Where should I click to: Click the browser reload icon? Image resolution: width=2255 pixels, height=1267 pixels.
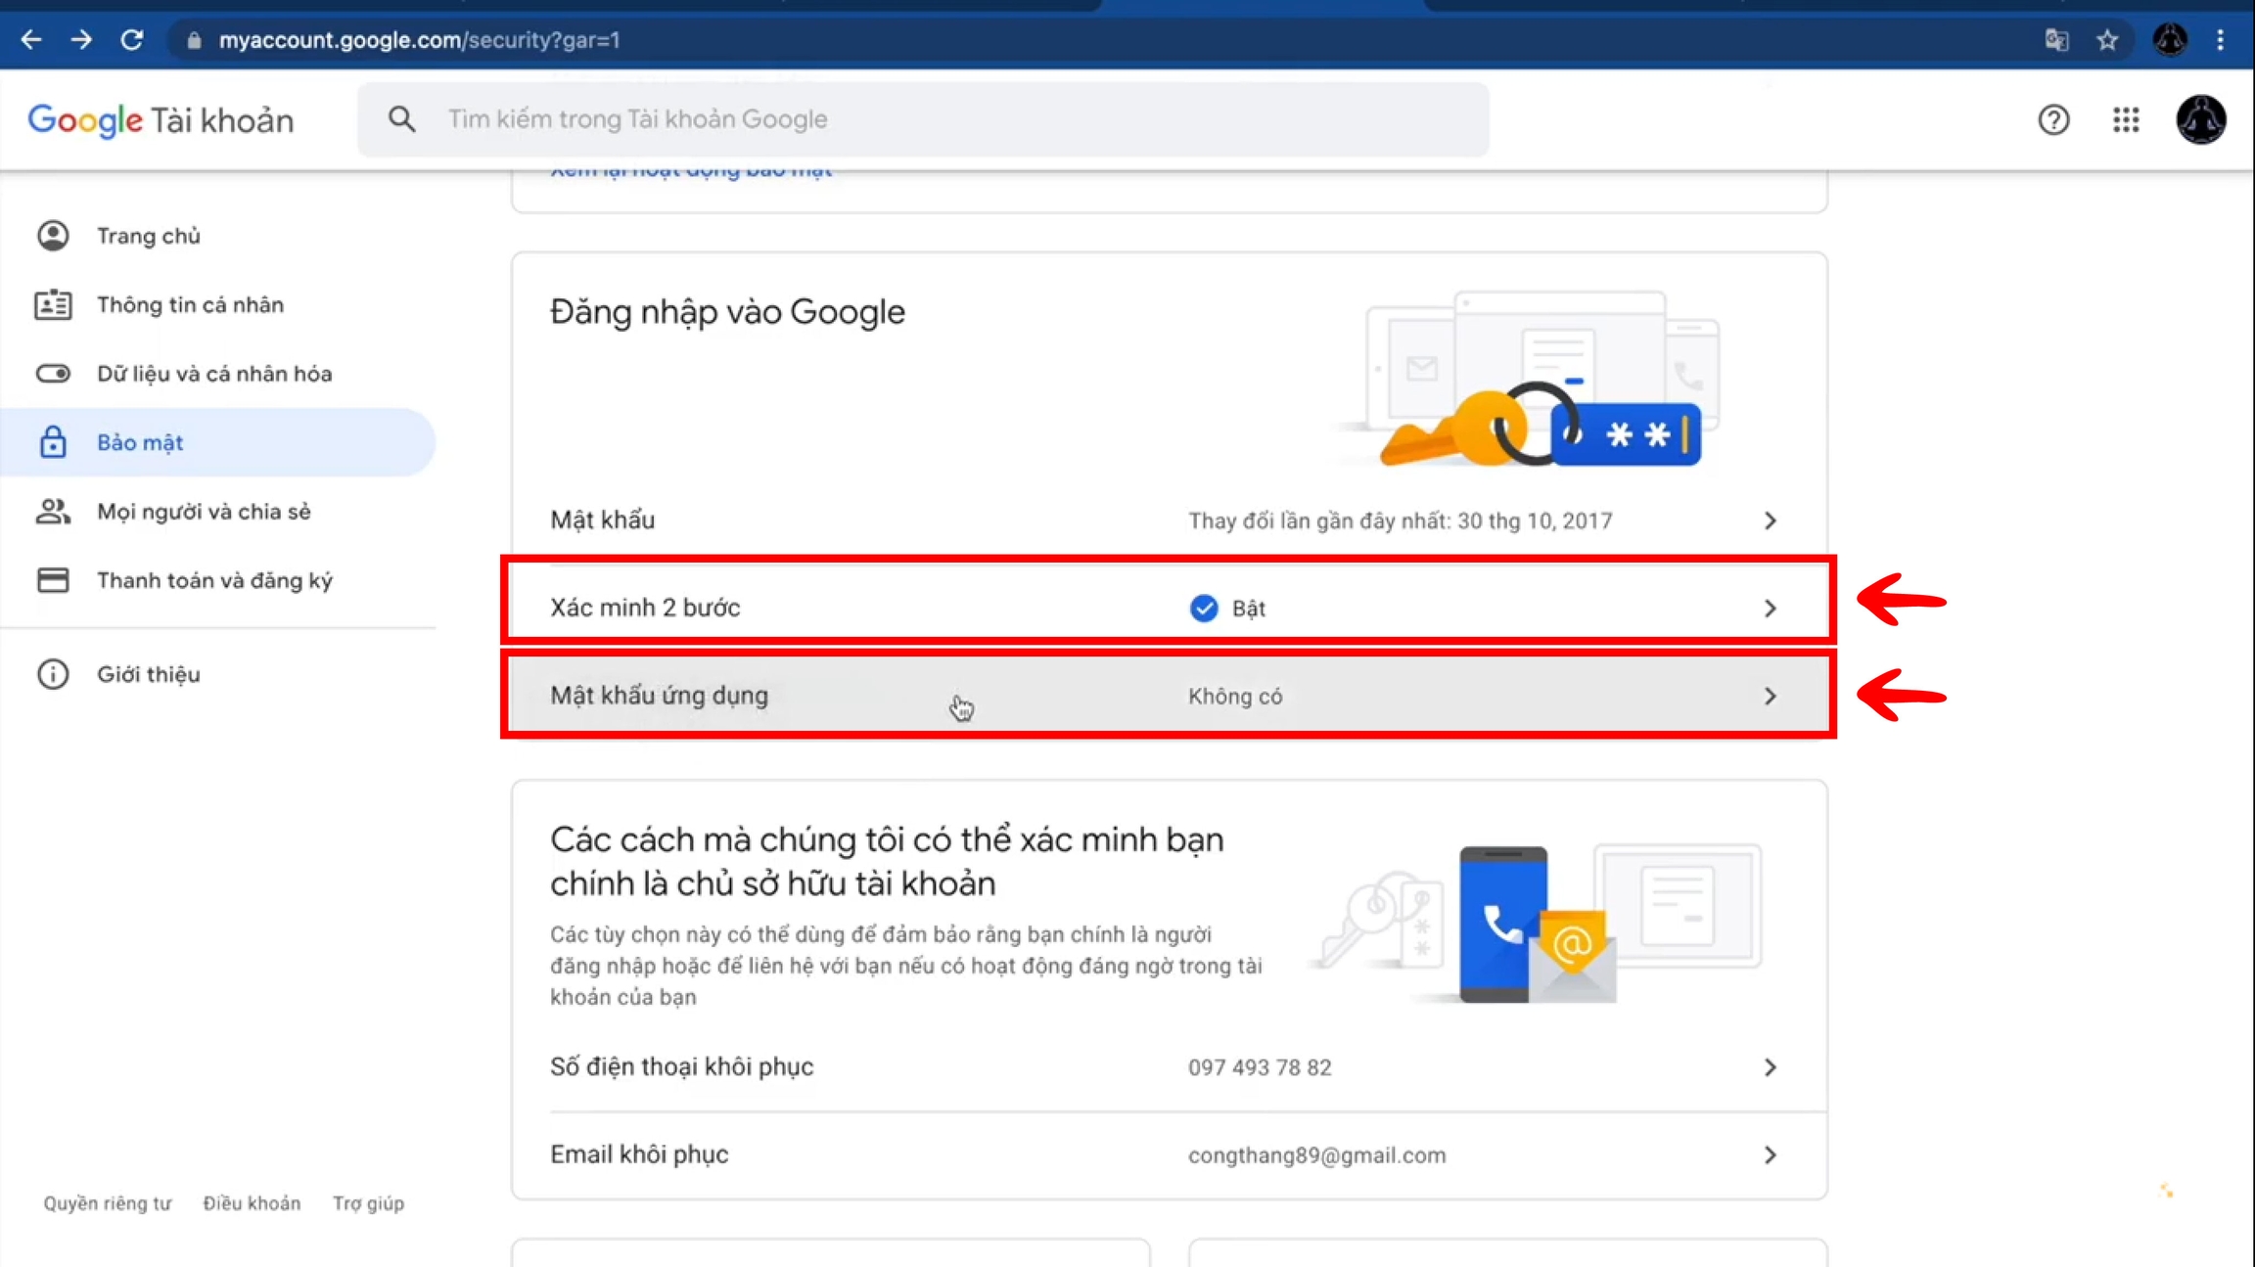point(132,40)
